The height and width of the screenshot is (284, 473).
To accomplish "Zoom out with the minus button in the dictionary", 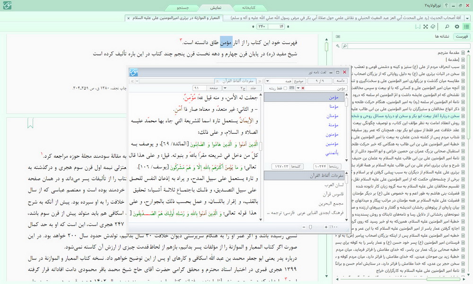I will click(304, 227).
